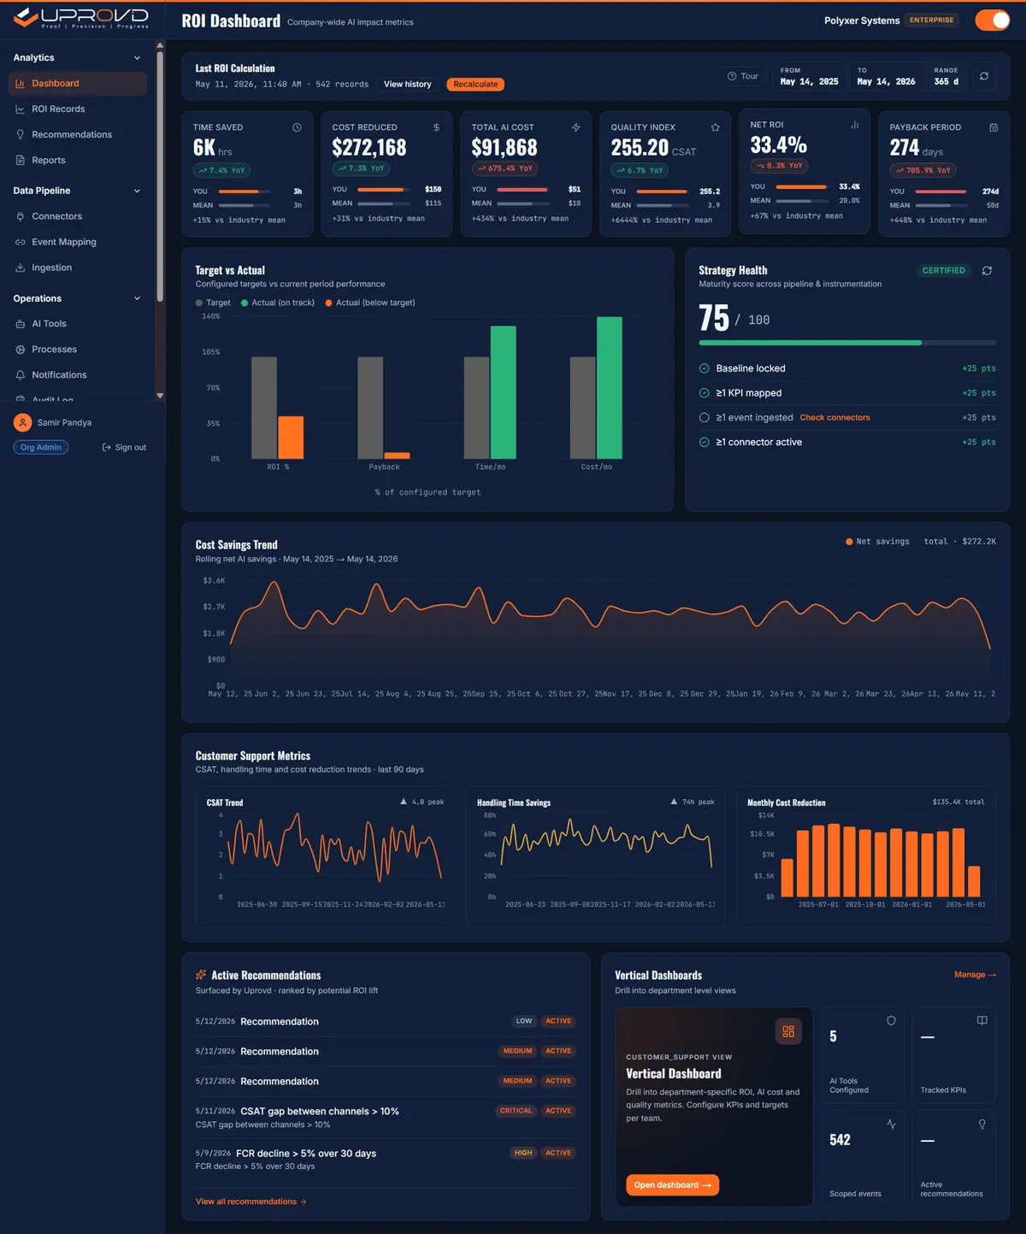Click the AI Tools sidebar icon
1026x1234 pixels.
click(x=20, y=324)
